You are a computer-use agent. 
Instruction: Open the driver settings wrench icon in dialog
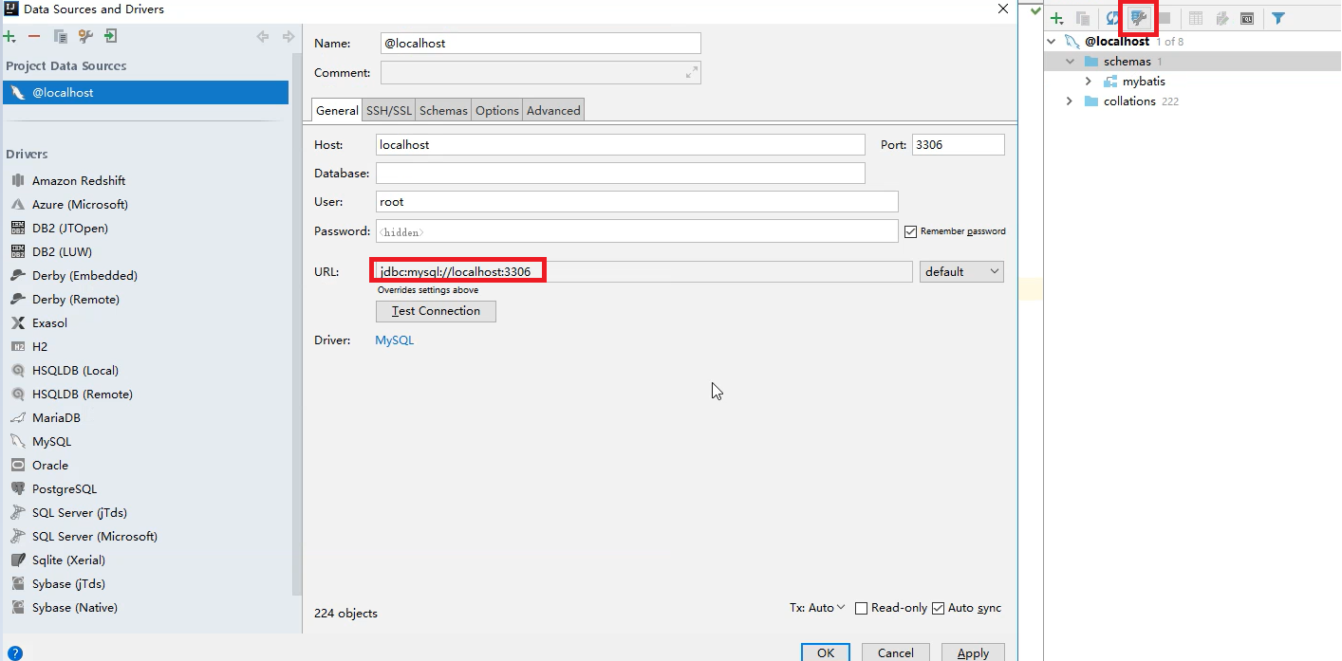pyautogui.click(x=85, y=36)
